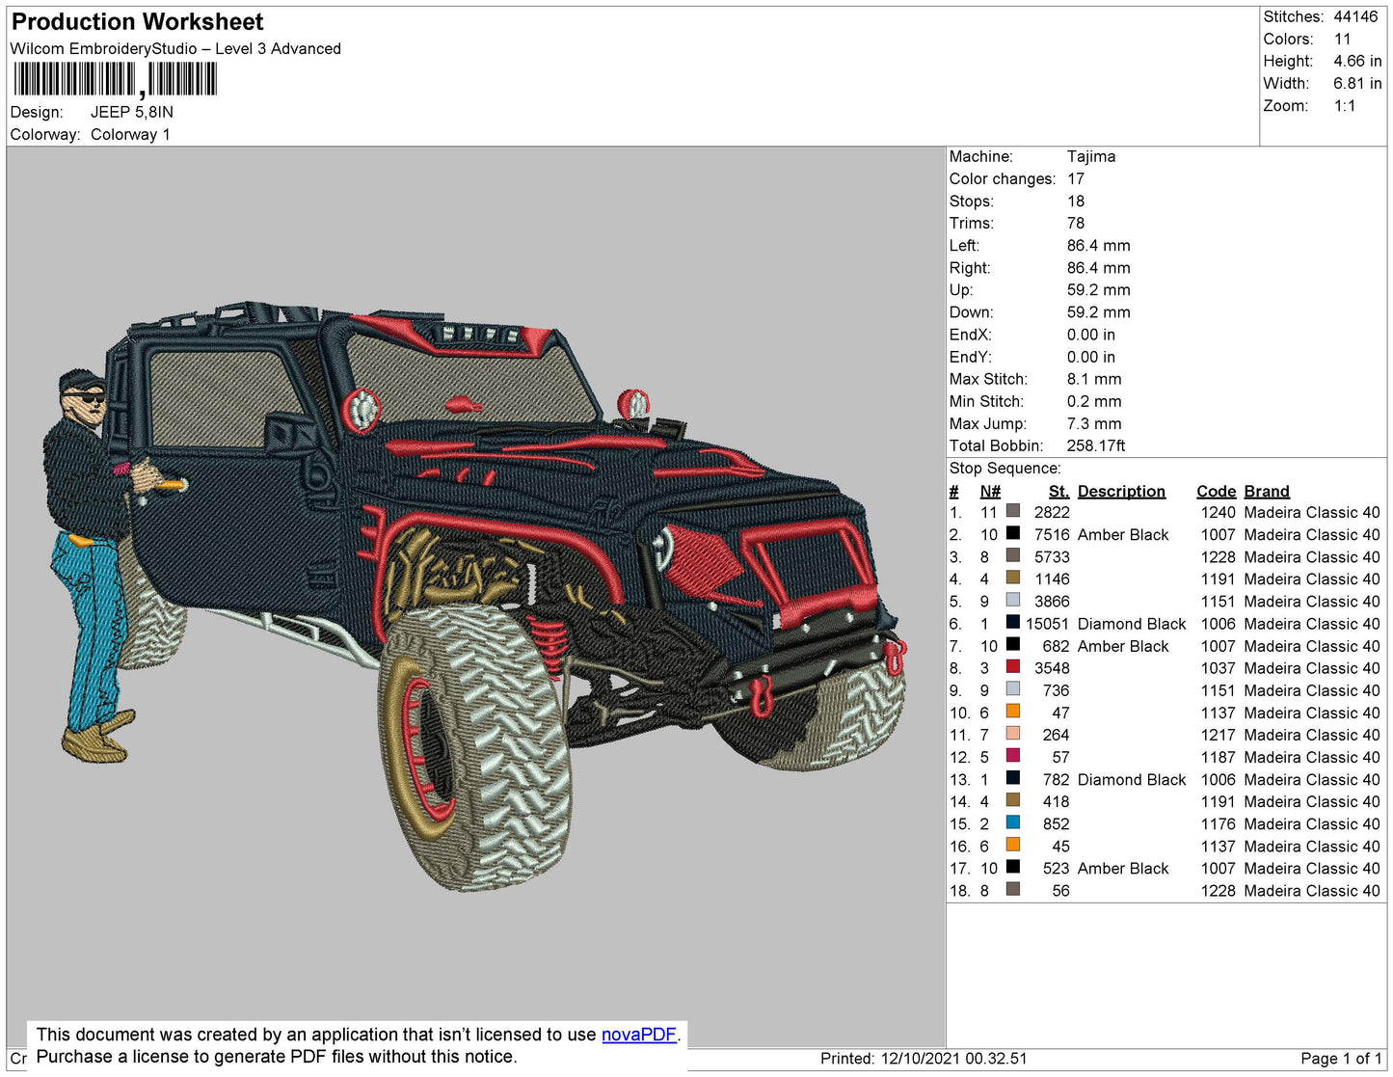Click the olive swatch for stop 4

pos(1013,578)
